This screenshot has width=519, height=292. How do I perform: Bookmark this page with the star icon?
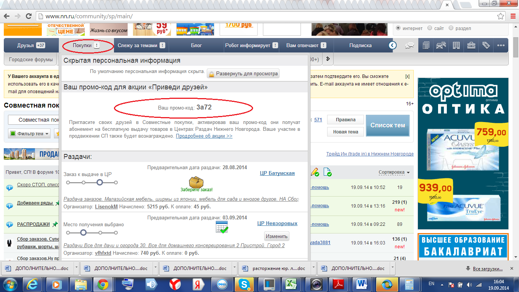click(x=501, y=16)
